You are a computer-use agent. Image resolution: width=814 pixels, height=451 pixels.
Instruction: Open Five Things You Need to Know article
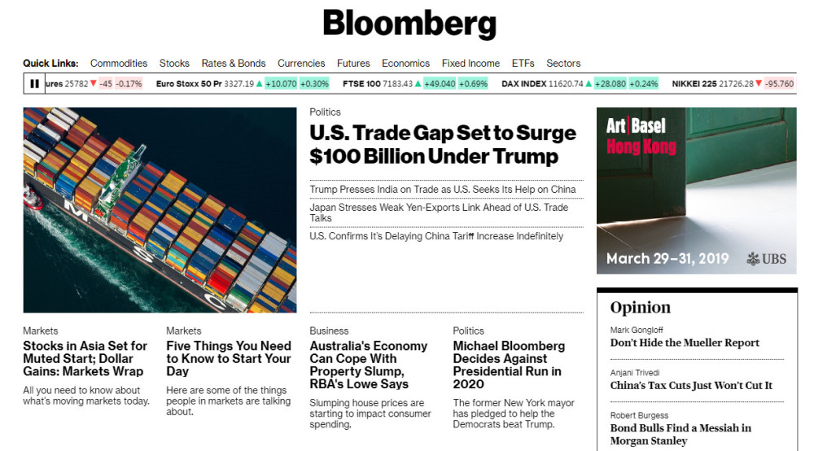(x=229, y=359)
